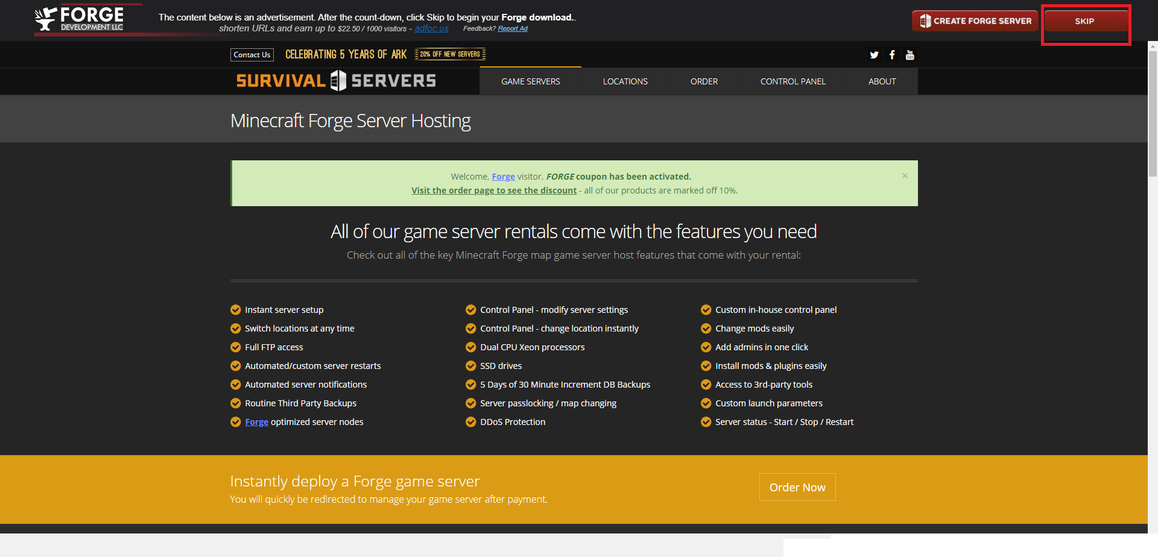Click the Create Forge Server button
1158x557 pixels.
[975, 21]
